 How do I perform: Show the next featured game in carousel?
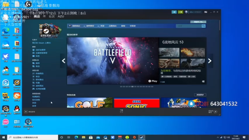210,61
